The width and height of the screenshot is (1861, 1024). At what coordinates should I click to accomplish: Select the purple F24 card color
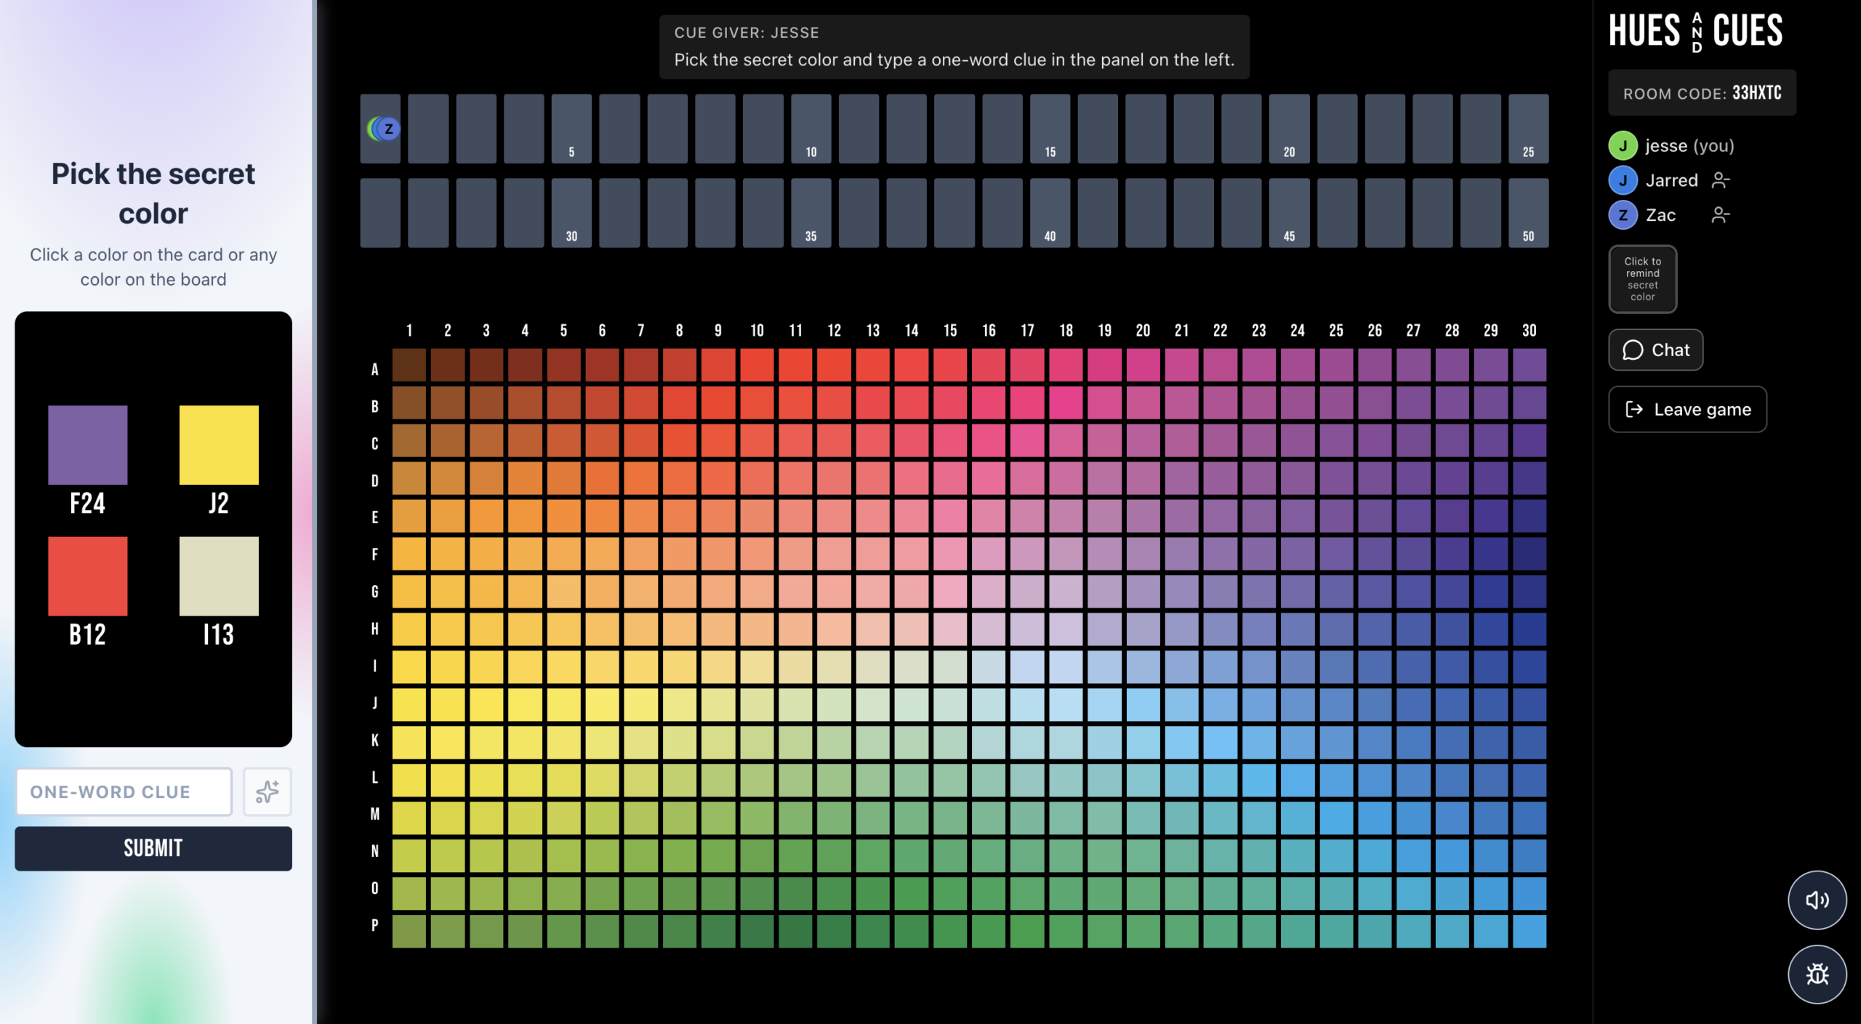point(88,445)
